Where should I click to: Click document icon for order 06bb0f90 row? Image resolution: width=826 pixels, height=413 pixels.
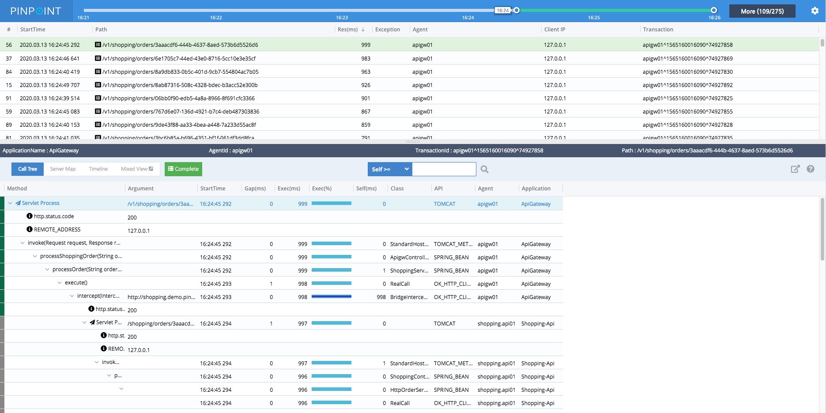coord(98,98)
